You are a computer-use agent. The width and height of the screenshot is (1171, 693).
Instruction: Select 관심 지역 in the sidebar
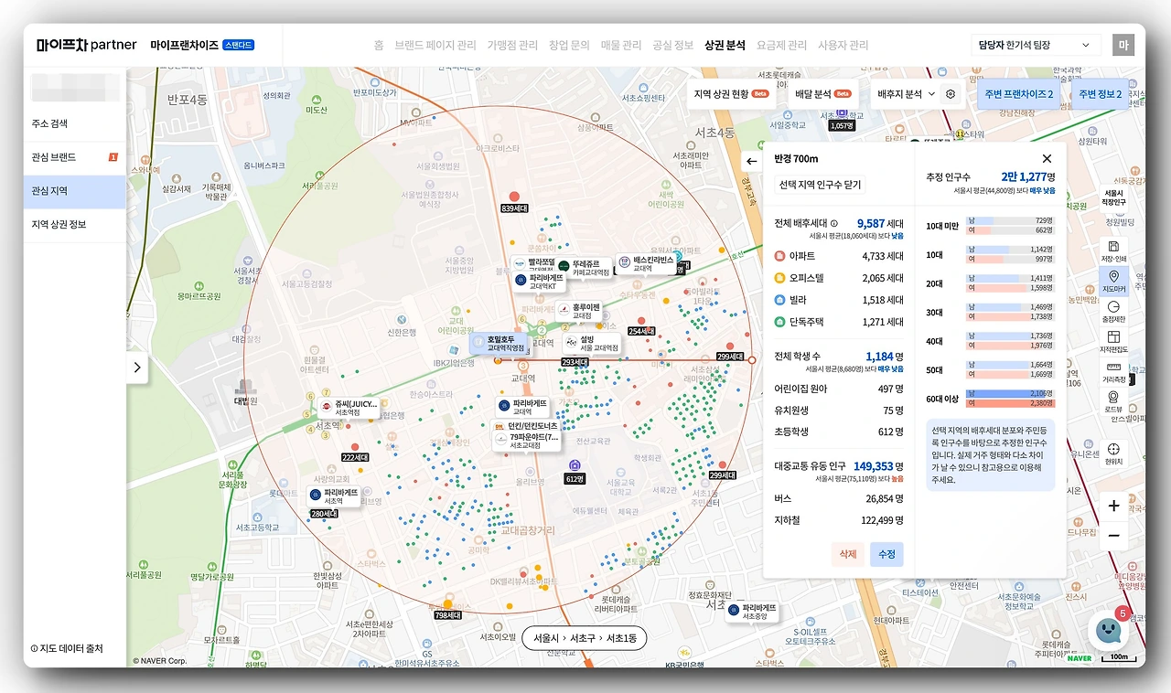pyautogui.click(x=75, y=191)
